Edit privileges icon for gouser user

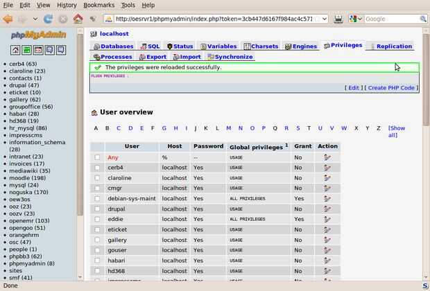pos(327,250)
